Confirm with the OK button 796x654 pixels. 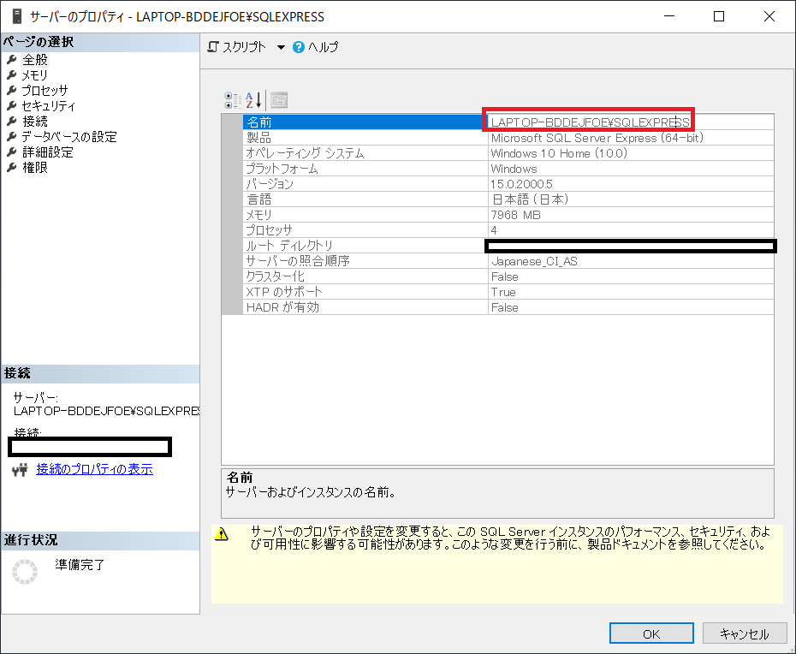point(651,633)
